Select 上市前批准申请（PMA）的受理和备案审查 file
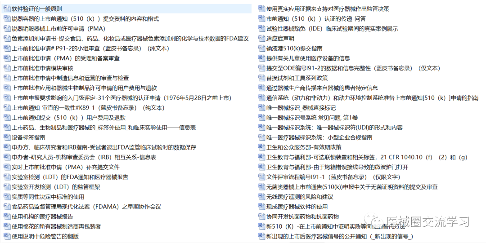The width and height of the screenshot is (486, 243). (66, 58)
